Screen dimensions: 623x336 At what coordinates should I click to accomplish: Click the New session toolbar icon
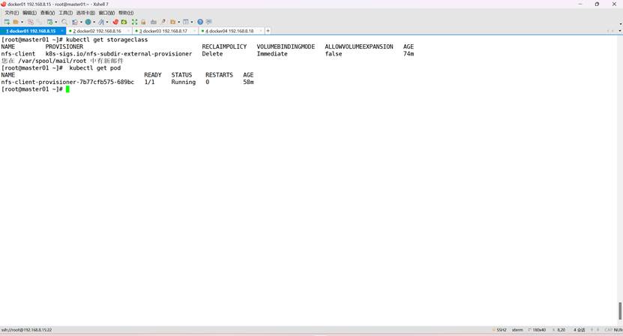click(x=7, y=22)
